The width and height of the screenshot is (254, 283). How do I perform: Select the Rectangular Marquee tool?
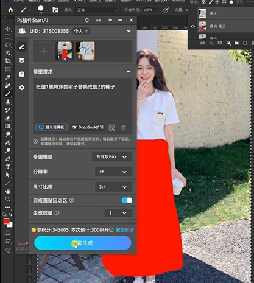coord(8,37)
